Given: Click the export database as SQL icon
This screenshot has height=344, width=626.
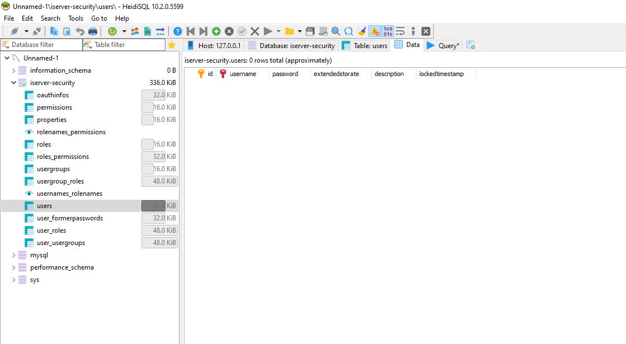Looking at the screenshot, I should [148, 31].
